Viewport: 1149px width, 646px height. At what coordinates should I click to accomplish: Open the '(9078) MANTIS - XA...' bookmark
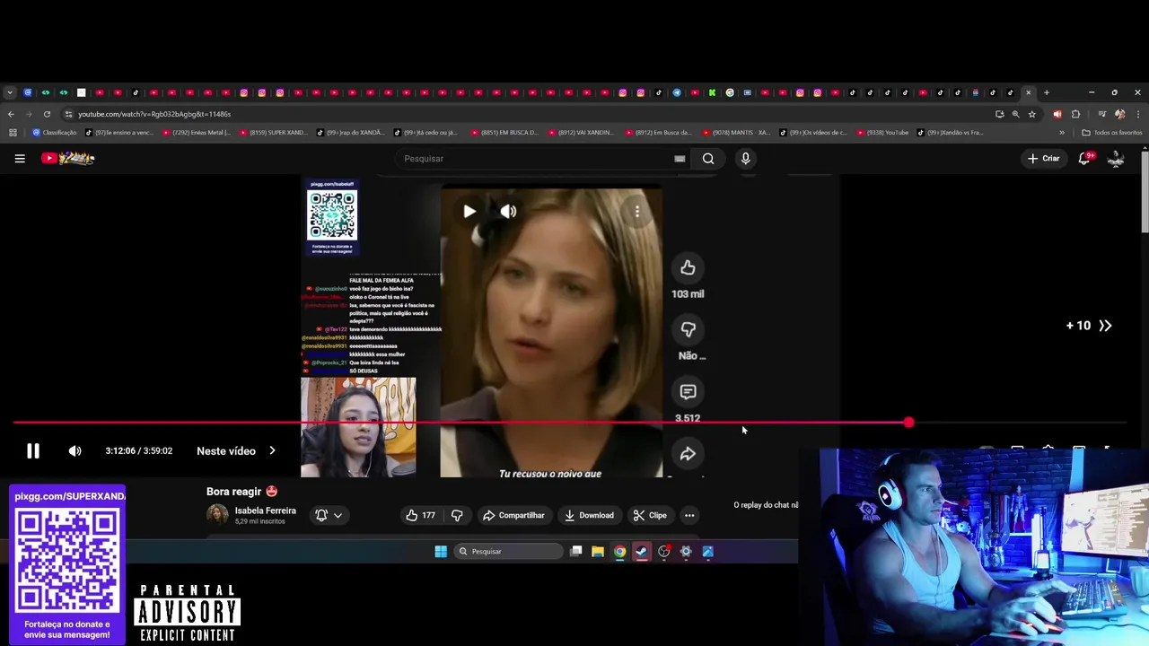736,133
